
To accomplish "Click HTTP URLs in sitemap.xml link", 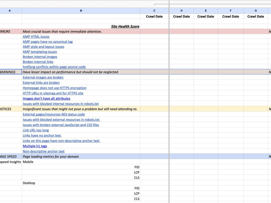I will point(53,93).
